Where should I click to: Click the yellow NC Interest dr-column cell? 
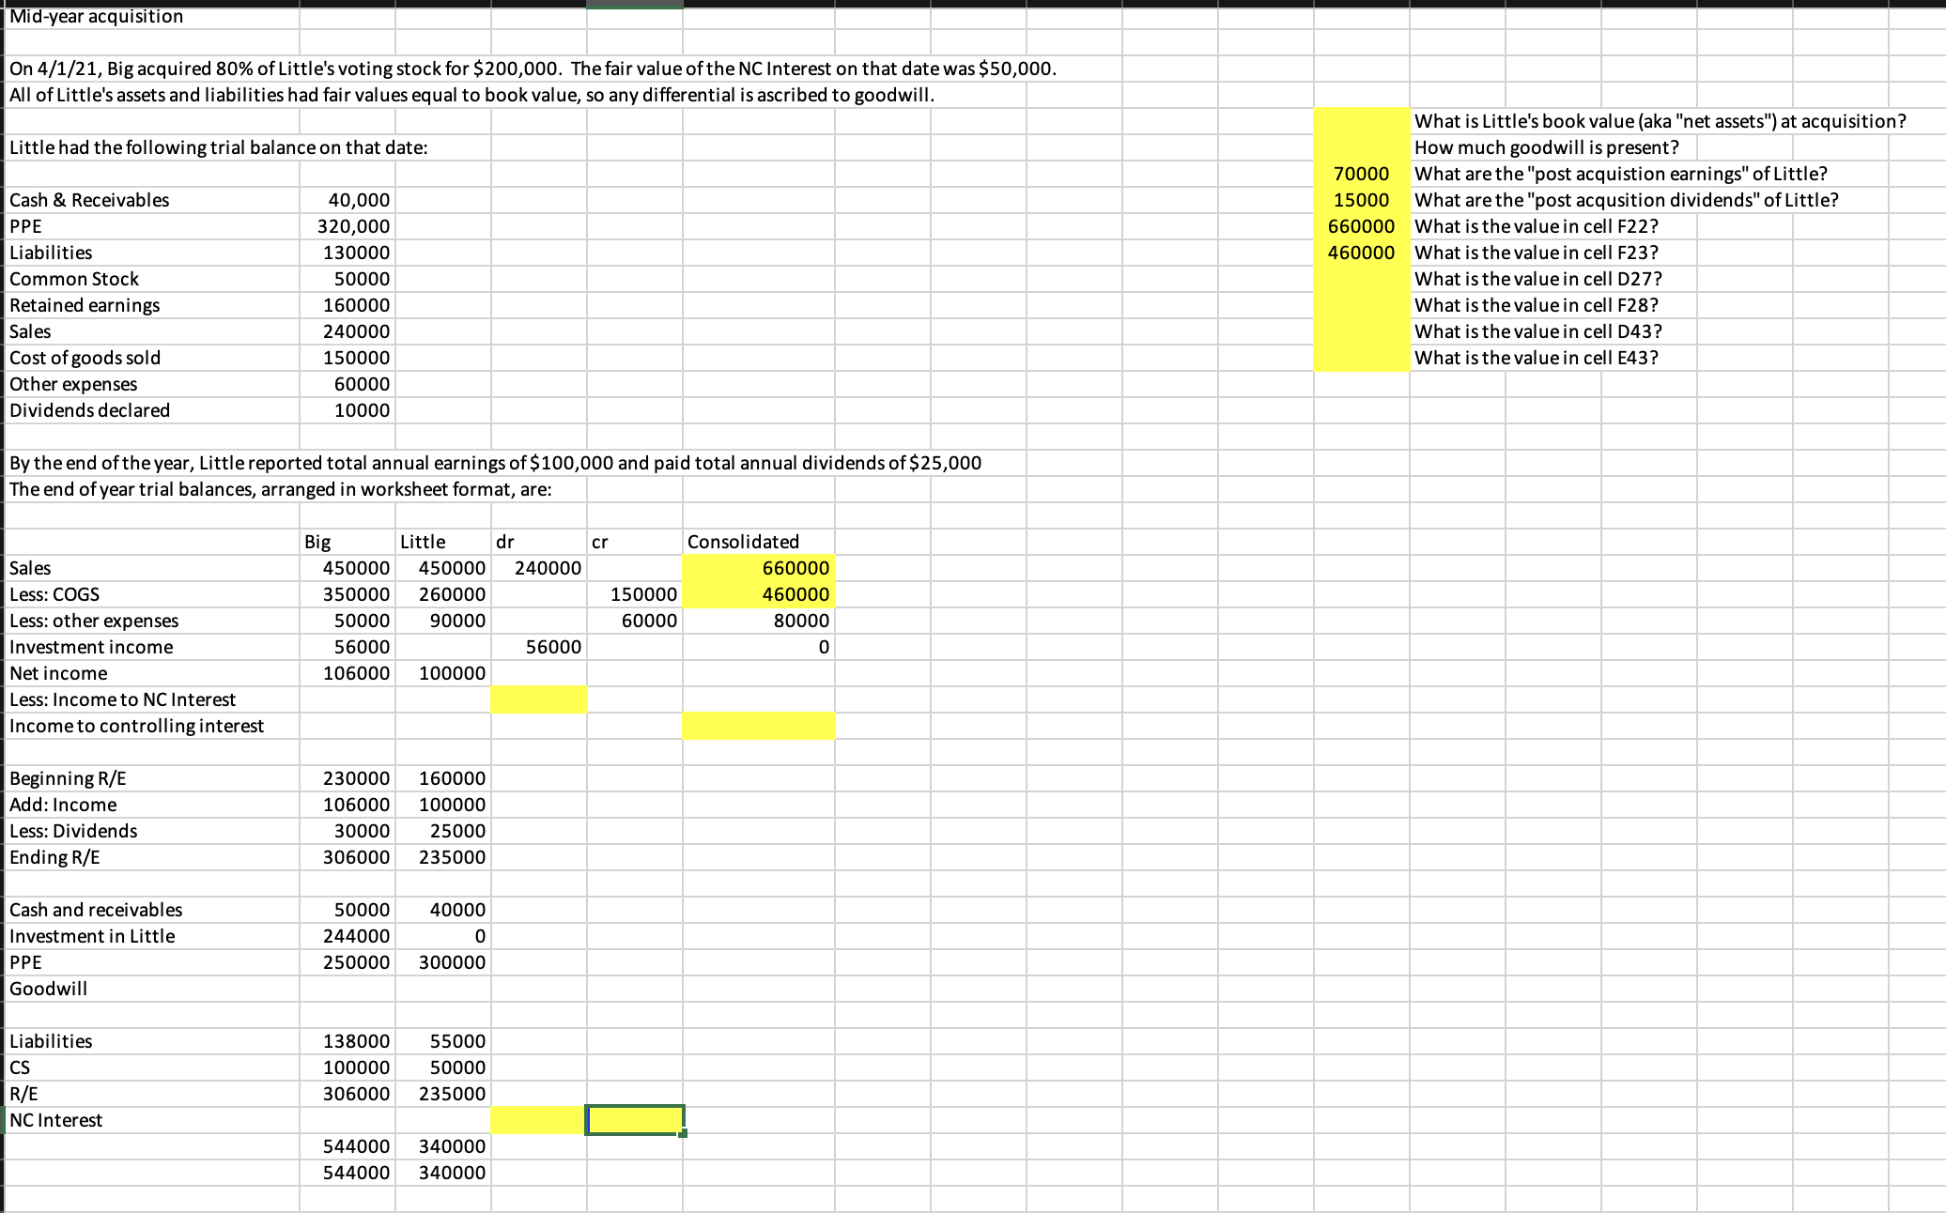538,1120
